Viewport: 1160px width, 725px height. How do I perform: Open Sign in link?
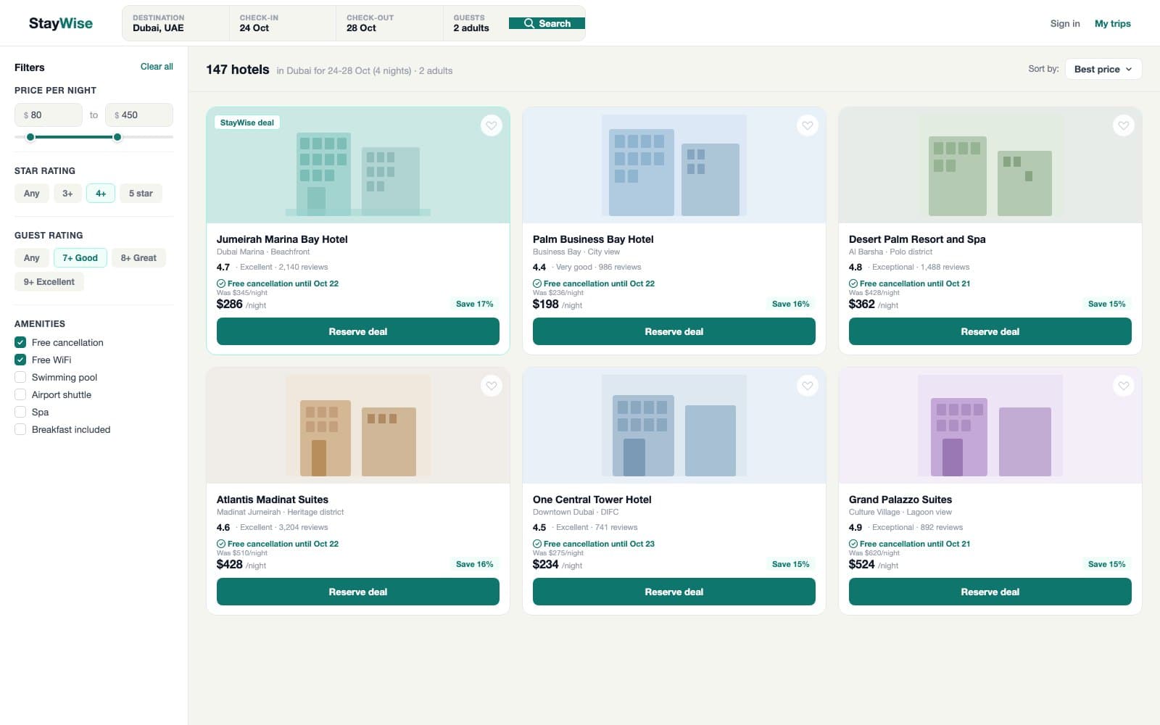pyautogui.click(x=1065, y=23)
